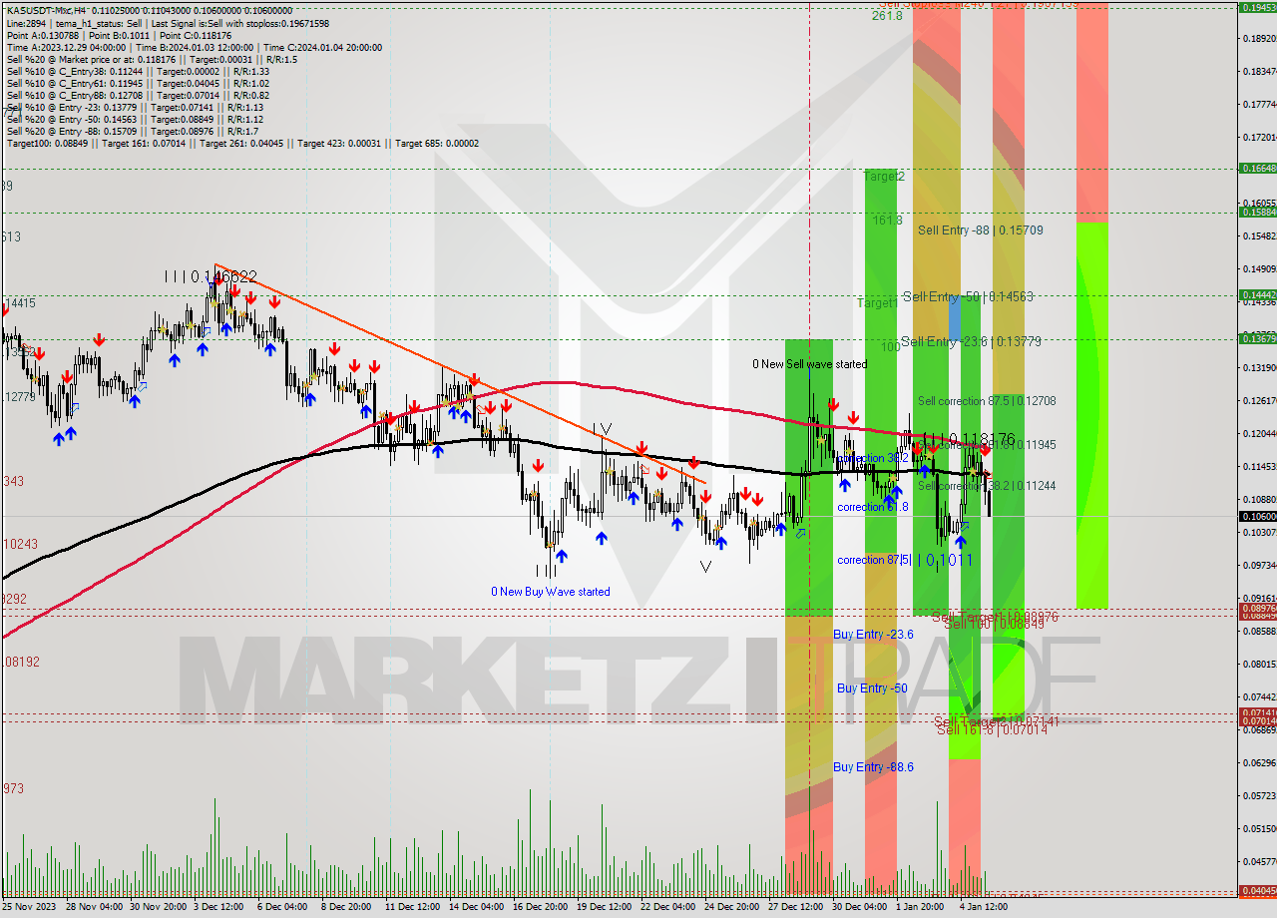Click the orange descending trendline
1277x918 pixels.
coord(459,373)
